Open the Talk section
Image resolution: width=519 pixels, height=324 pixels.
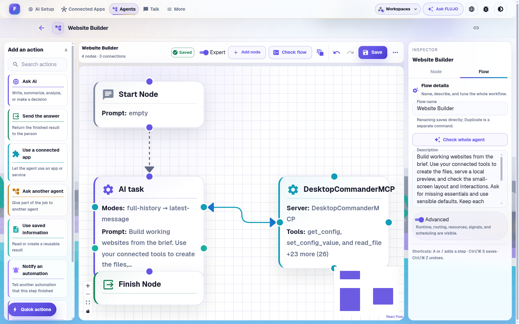[x=151, y=9]
